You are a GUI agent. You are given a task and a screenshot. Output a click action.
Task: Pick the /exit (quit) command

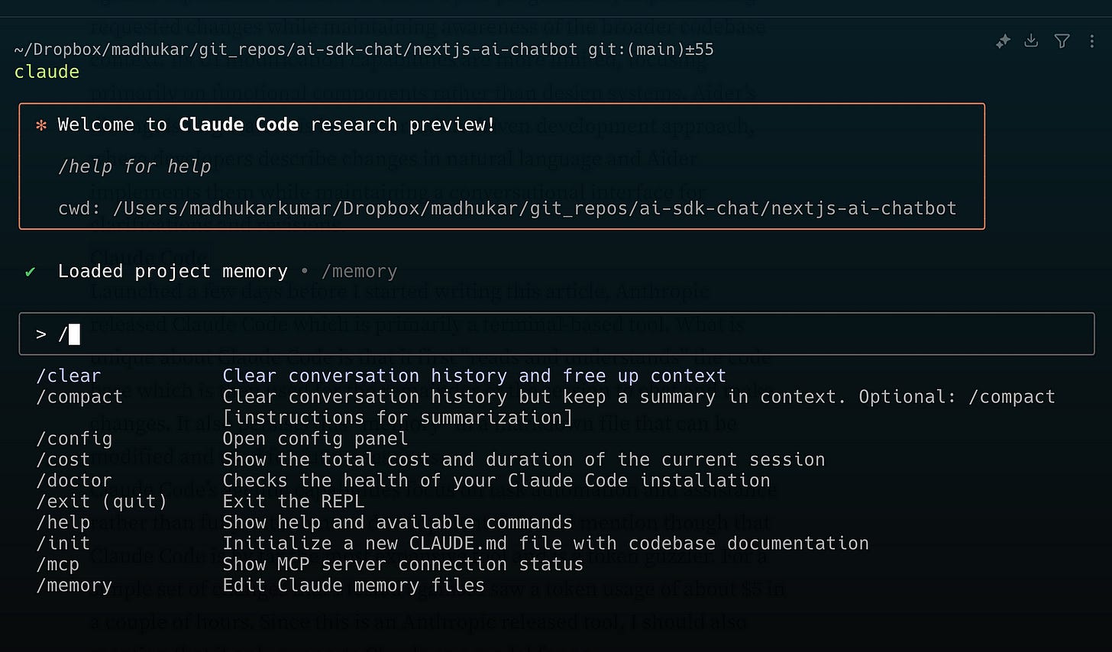click(102, 502)
